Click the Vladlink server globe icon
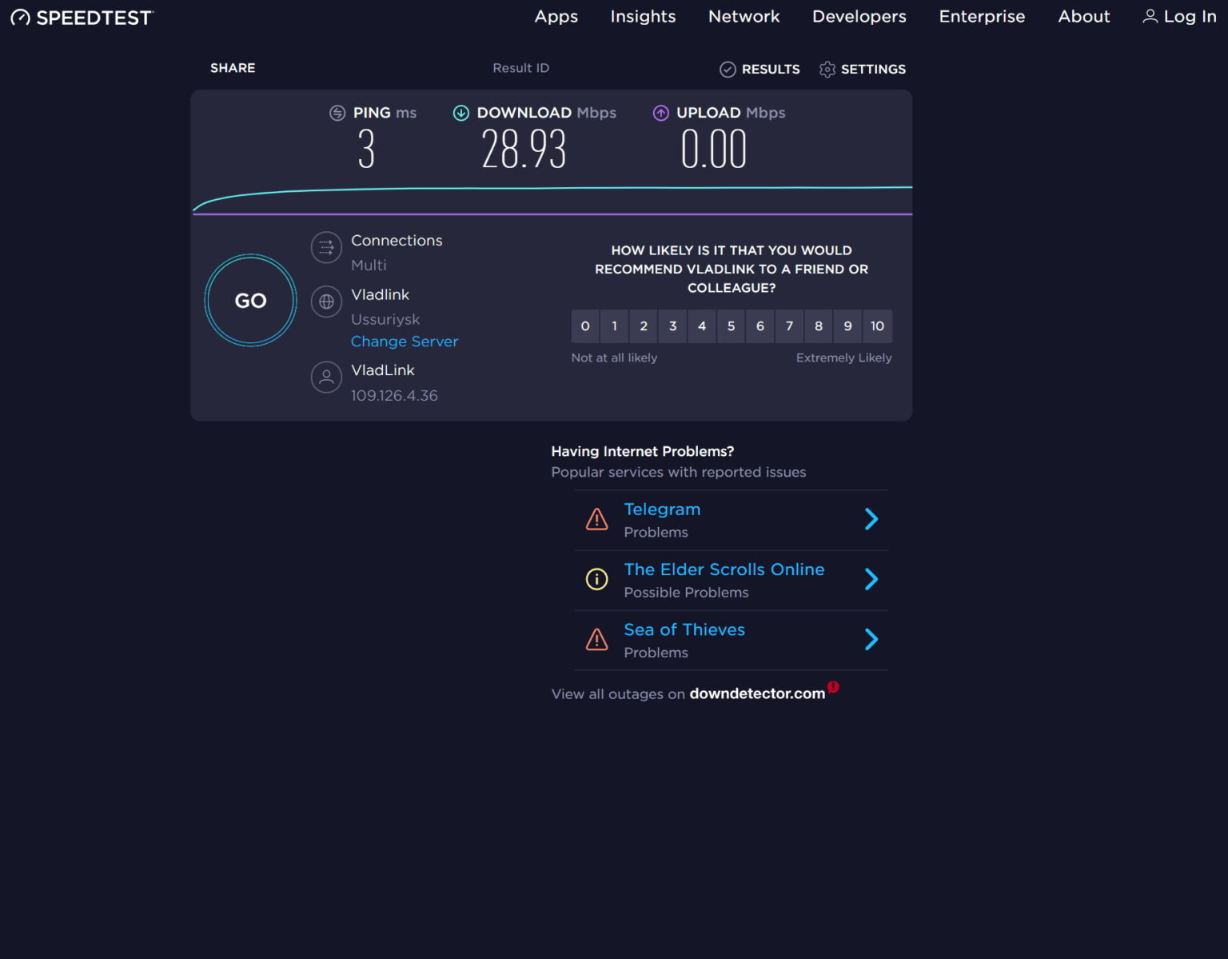Image resolution: width=1228 pixels, height=959 pixels. tap(326, 302)
